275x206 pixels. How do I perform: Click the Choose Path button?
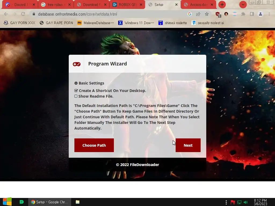pyautogui.click(x=94, y=145)
